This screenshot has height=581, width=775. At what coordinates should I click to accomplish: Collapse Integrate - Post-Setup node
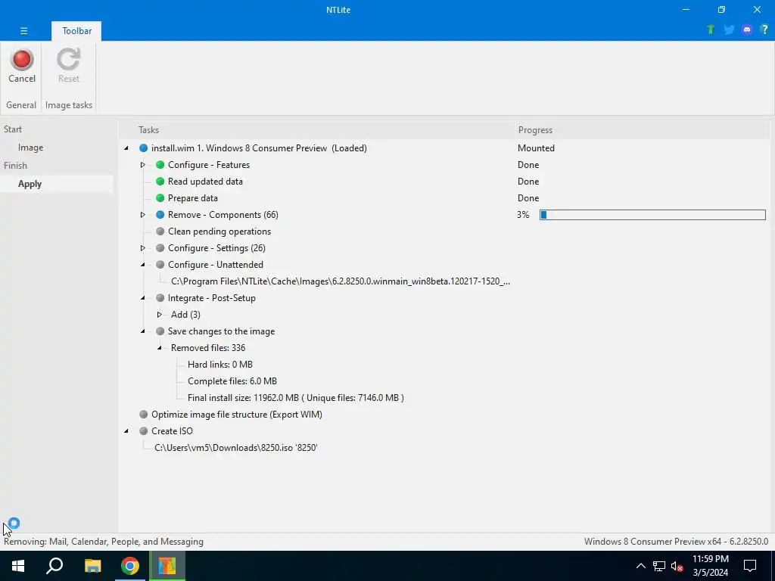(143, 298)
